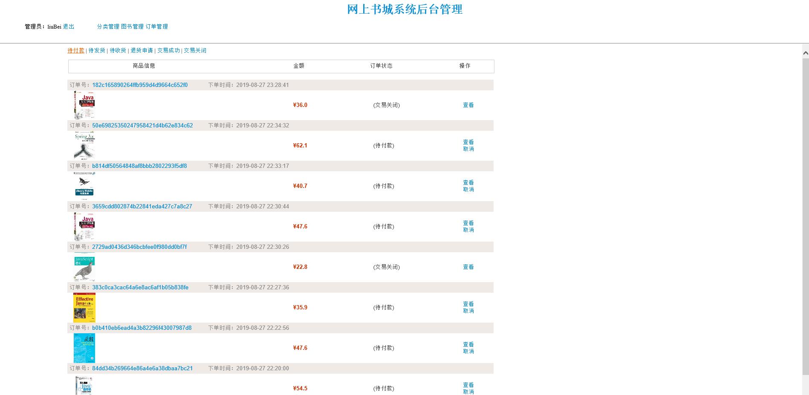809x395 pixels.
Task: View the ¥36.0 closed order
Action: coord(468,105)
